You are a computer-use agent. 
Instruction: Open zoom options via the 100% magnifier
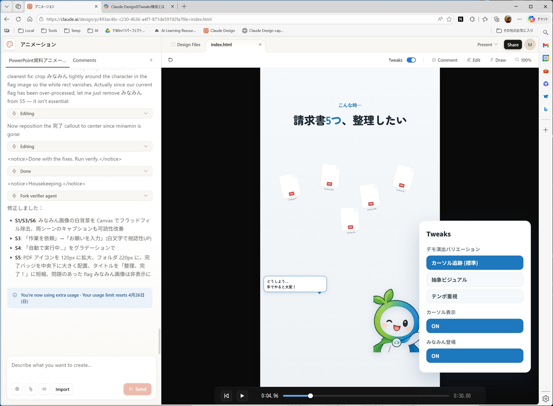click(523, 60)
